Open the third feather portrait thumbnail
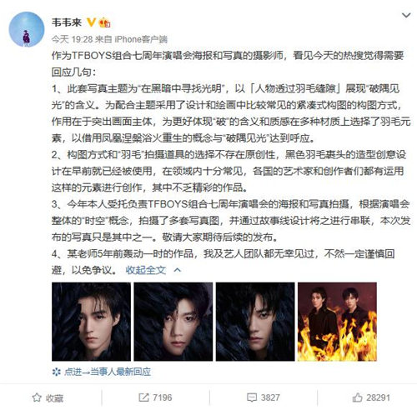This screenshot has width=417, height=410. (255, 322)
